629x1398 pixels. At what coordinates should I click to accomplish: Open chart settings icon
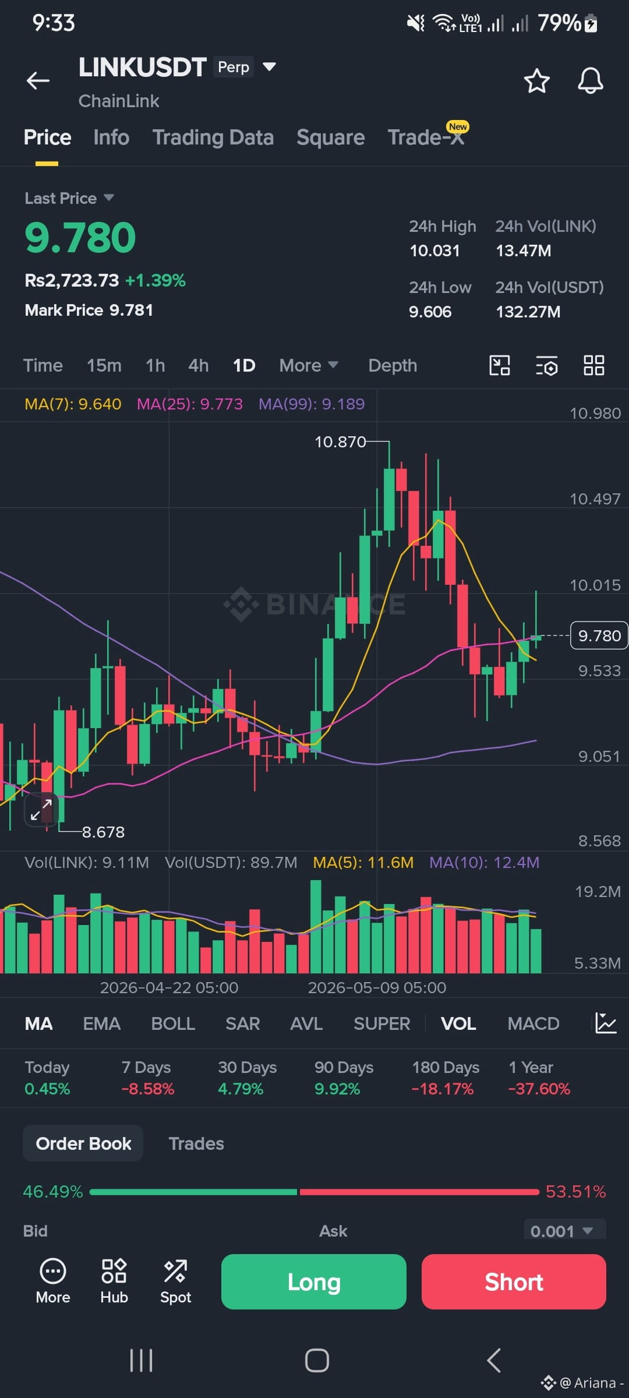coord(546,366)
